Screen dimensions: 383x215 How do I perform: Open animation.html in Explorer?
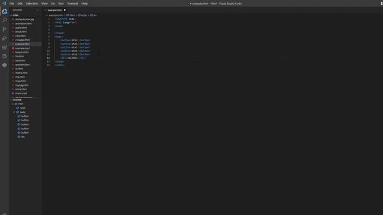pyautogui.click(x=23, y=23)
